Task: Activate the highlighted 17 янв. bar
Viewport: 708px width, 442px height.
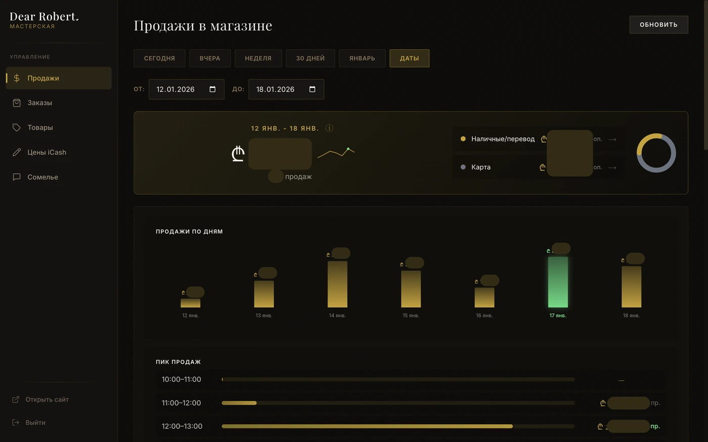Action: (x=558, y=283)
